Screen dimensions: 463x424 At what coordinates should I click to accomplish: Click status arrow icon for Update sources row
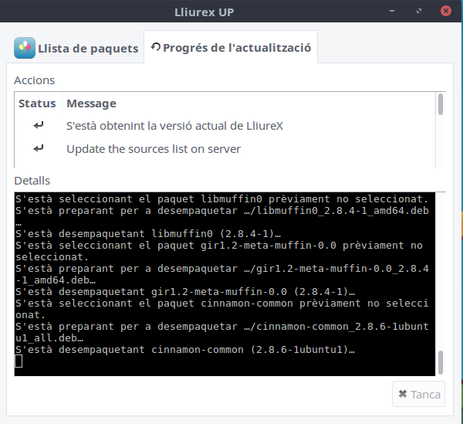(x=38, y=148)
